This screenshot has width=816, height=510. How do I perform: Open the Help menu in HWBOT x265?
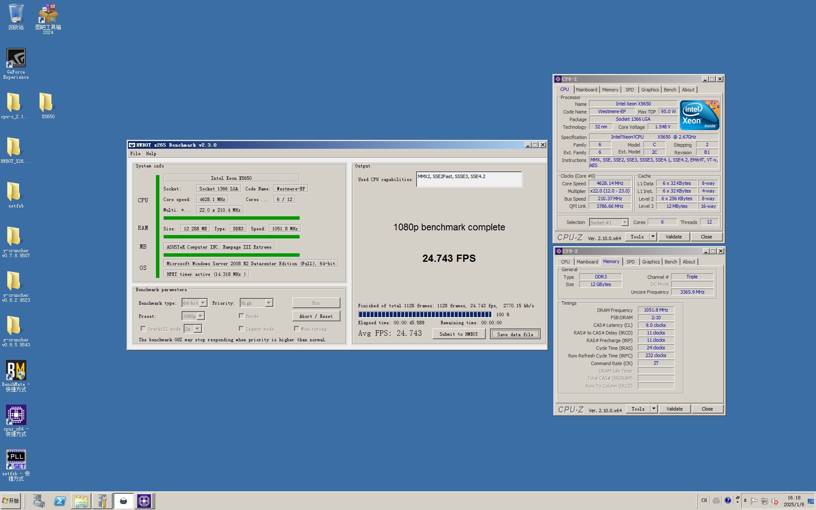coord(151,154)
